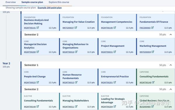Click the Entrepreneurial Practice subject title
The width and height of the screenshot is (175, 110).
point(115,77)
